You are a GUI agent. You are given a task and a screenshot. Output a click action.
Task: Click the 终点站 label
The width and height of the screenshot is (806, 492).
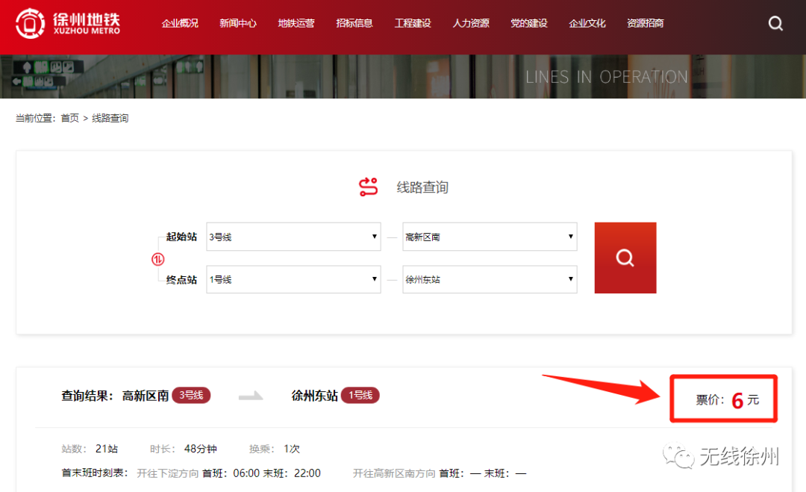(181, 280)
